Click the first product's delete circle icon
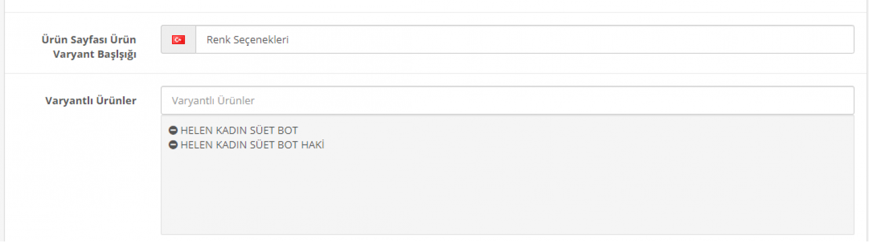 [173, 131]
